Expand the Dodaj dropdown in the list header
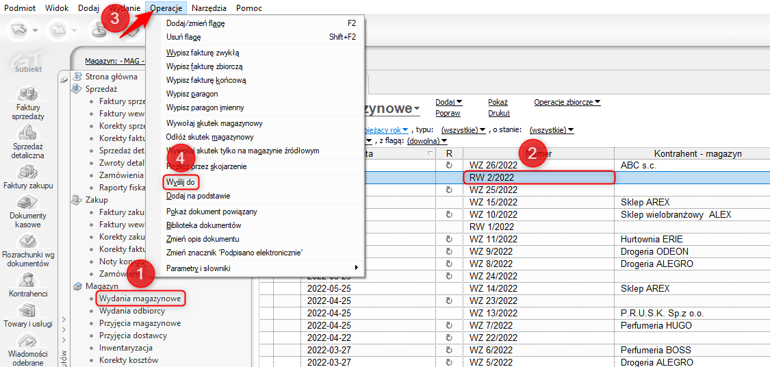This screenshot has width=770, height=367. (x=449, y=102)
